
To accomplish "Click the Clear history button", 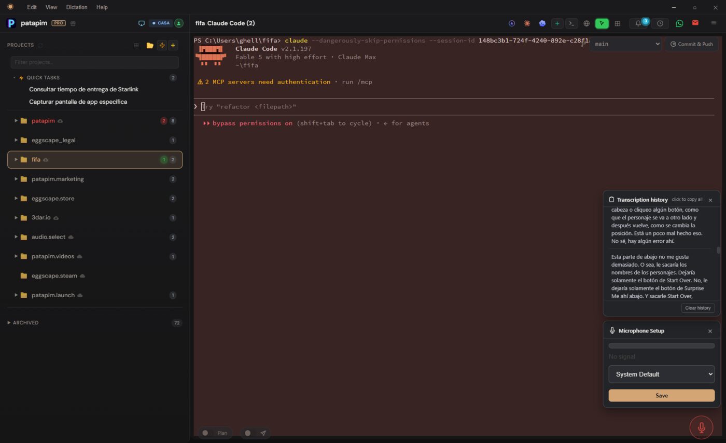I will pos(697,308).
